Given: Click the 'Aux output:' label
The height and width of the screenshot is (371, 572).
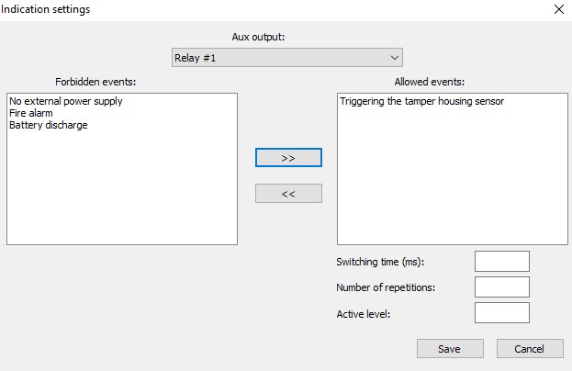Looking at the screenshot, I should pos(260,37).
